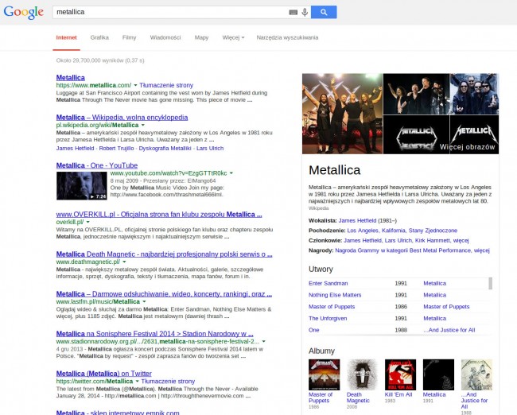
Task: Open the song One in Utwory list
Action: tap(314, 330)
